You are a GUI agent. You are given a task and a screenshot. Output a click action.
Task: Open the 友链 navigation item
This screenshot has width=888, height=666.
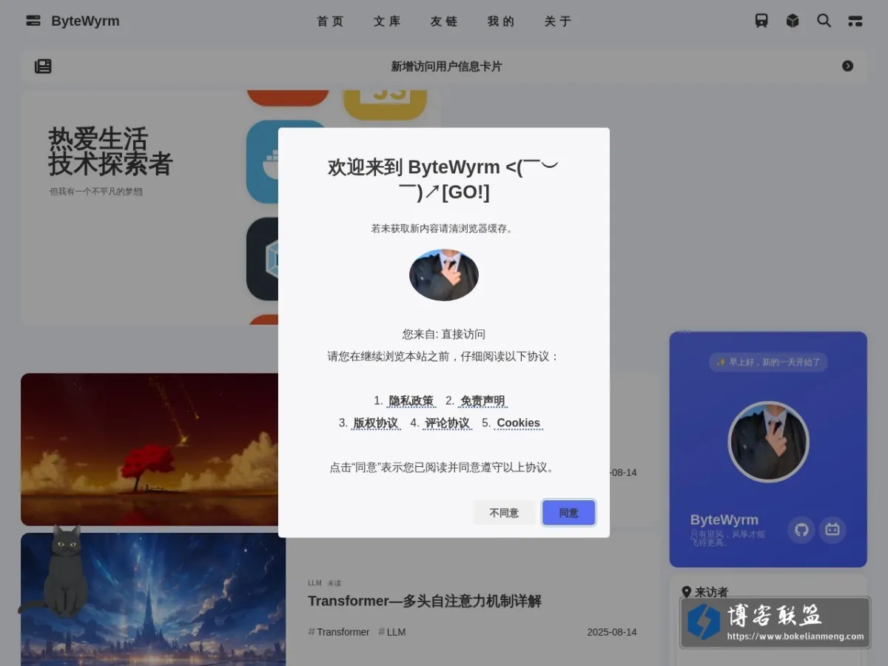[x=445, y=21]
